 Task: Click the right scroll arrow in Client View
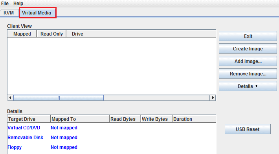(x=213, y=98)
